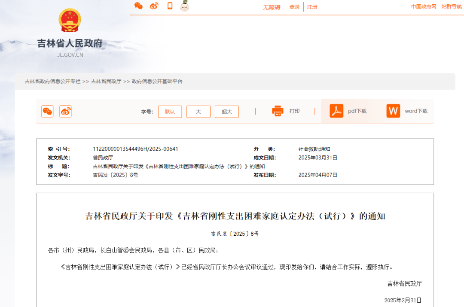Click the national emblem logo

[70, 20]
